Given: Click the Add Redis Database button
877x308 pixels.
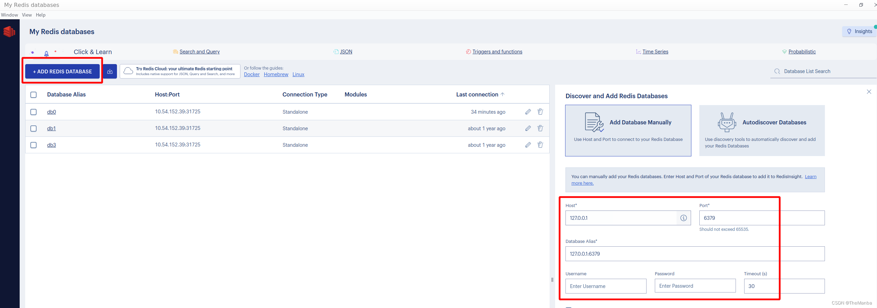Looking at the screenshot, I should coord(62,71).
